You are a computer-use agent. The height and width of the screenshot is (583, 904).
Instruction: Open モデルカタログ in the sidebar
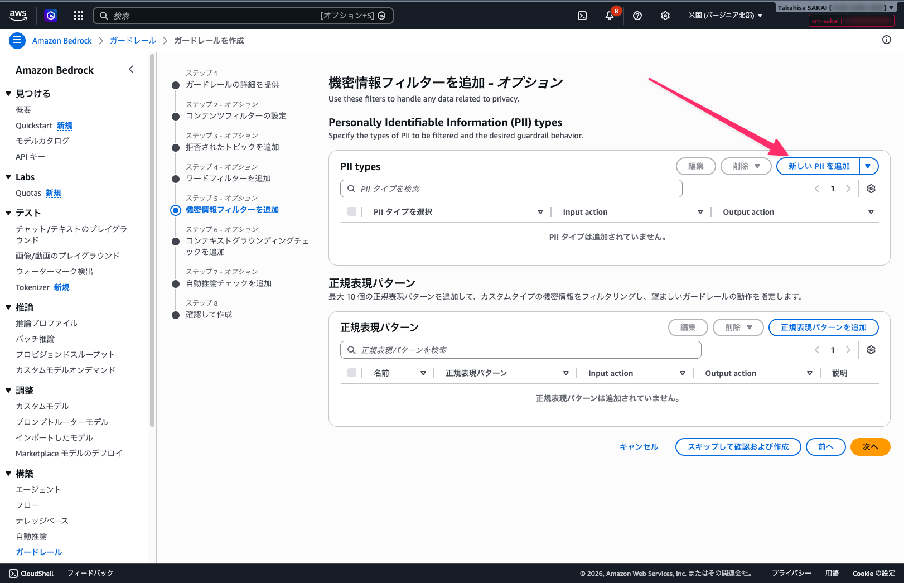coord(42,141)
